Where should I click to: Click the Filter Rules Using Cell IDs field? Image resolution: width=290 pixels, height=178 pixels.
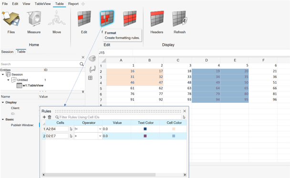[x=120, y=117]
